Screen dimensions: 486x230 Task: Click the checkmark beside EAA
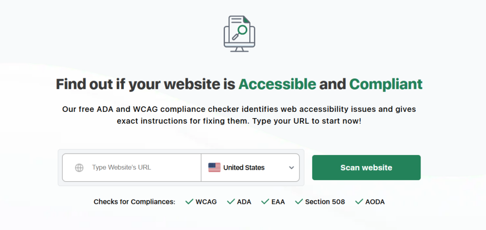coord(266,202)
